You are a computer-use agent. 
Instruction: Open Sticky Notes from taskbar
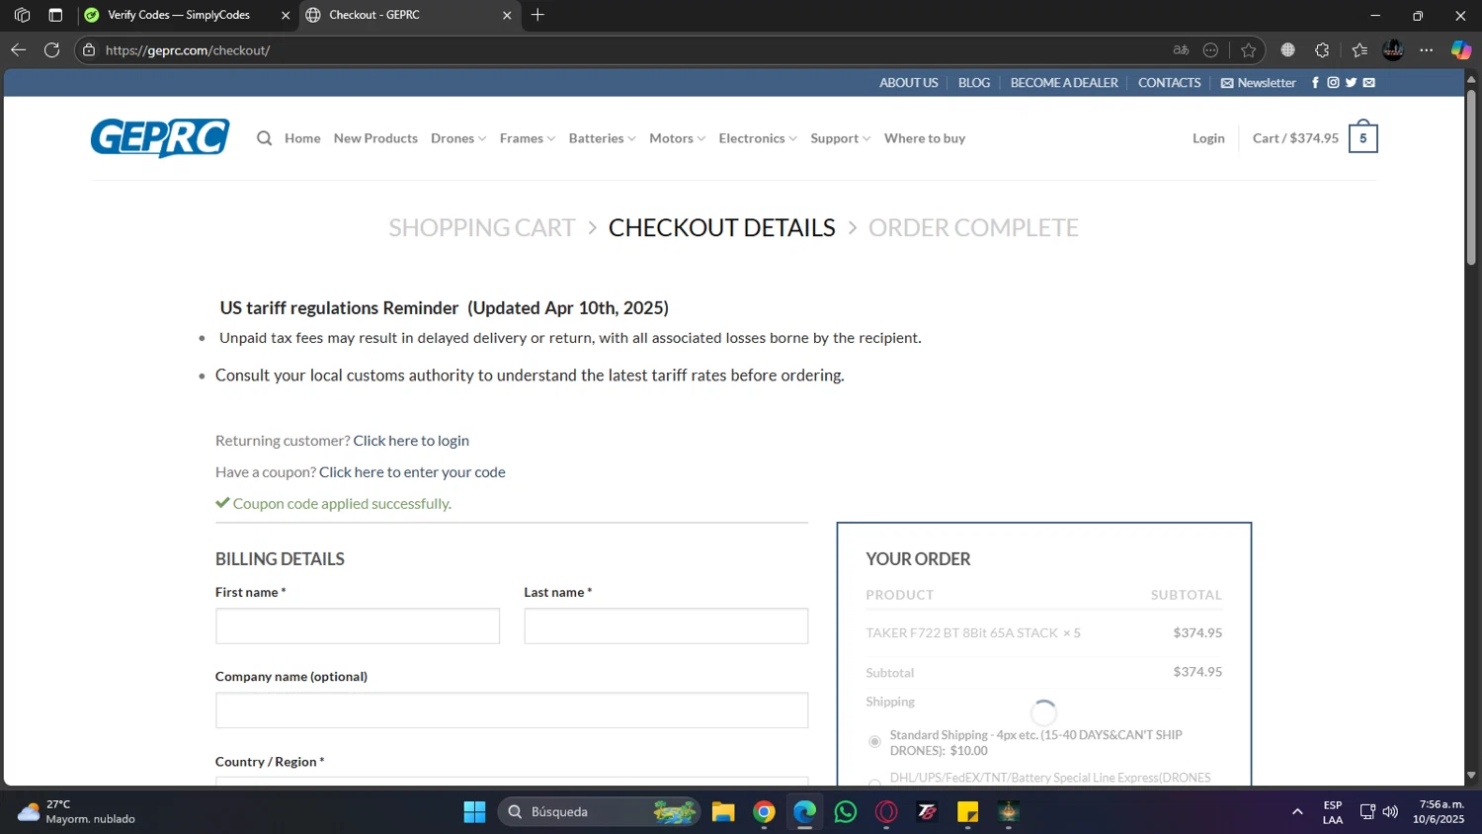(967, 812)
